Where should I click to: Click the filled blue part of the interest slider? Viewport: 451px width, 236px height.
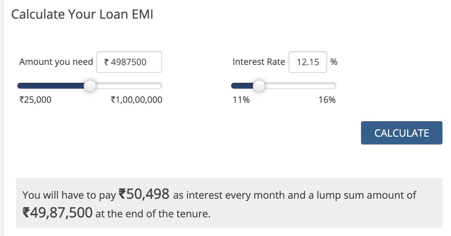point(243,86)
